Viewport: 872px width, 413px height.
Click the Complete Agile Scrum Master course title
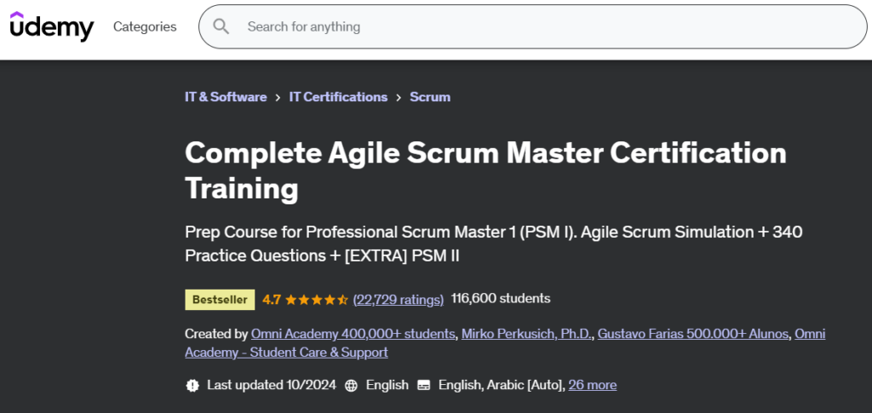pyautogui.click(x=485, y=170)
